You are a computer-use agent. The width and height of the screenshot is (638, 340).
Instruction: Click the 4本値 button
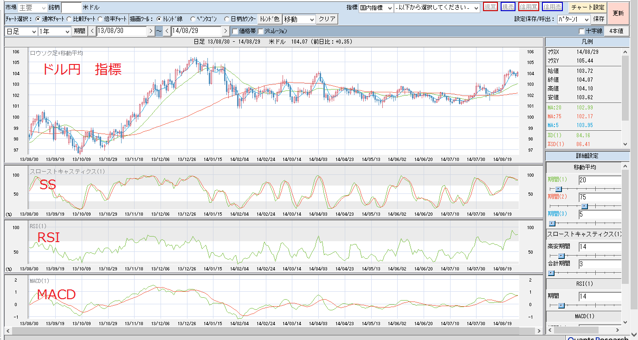coord(617,31)
